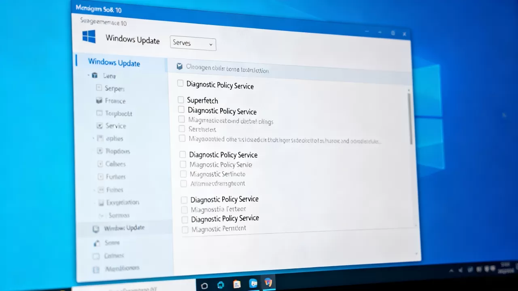Click the Windows logo beside the Windows Update heading
Screen dimensions: 518x291
pyautogui.click(x=89, y=36)
